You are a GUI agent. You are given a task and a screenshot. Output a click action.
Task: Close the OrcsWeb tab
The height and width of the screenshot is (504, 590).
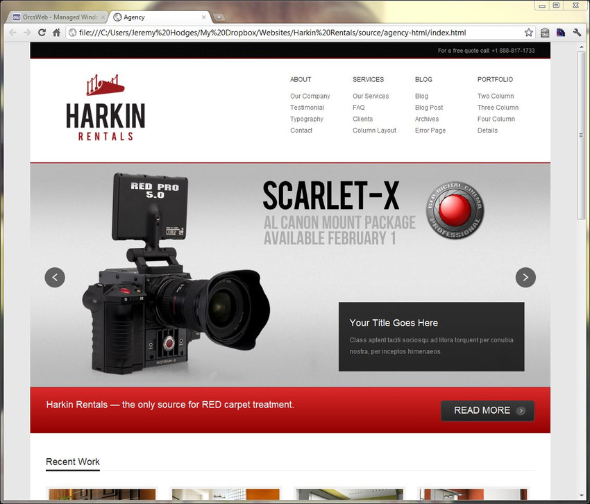click(x=103, y=17)
